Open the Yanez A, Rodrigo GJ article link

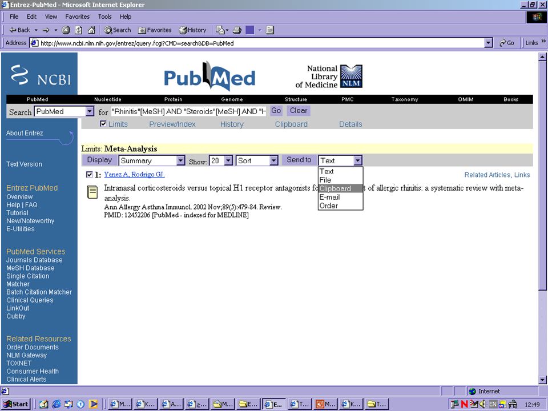pyautogui.click(x=134, y=175)
